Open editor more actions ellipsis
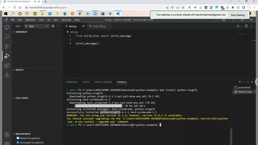The image size is (258, 145). tap(251, 26)
